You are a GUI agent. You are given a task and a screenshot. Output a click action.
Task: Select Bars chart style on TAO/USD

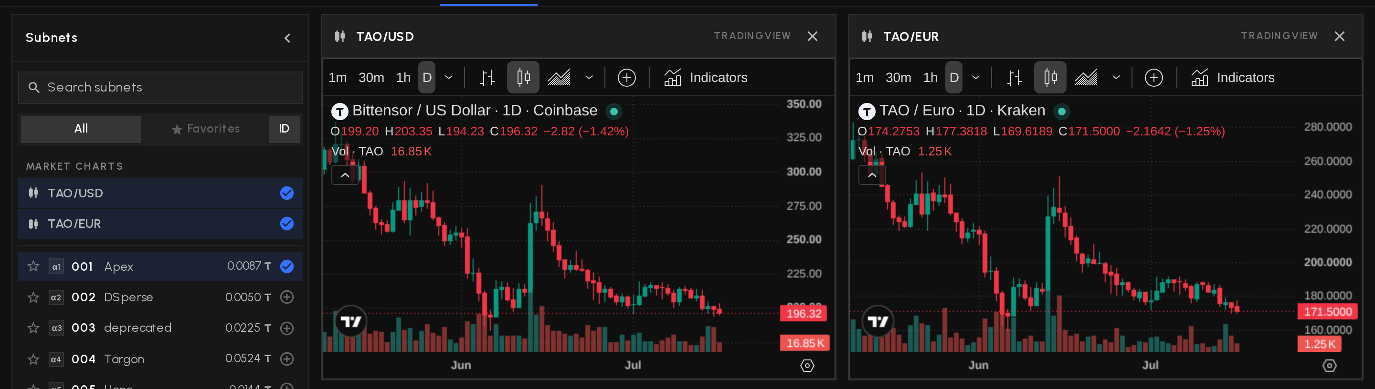[487, 78]
